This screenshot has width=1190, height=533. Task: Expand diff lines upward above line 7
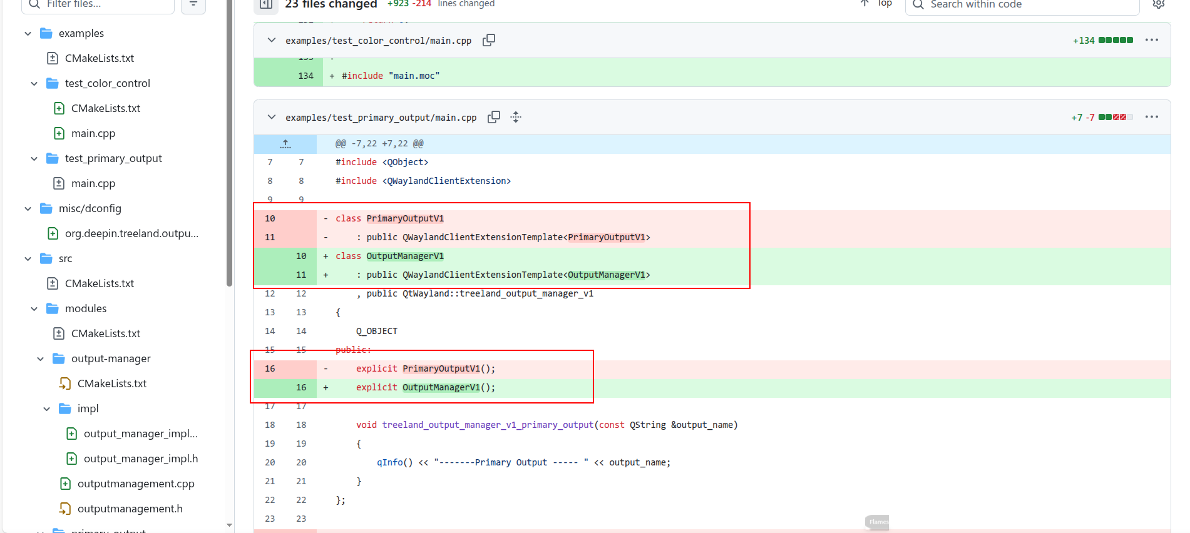coord(285,144)
